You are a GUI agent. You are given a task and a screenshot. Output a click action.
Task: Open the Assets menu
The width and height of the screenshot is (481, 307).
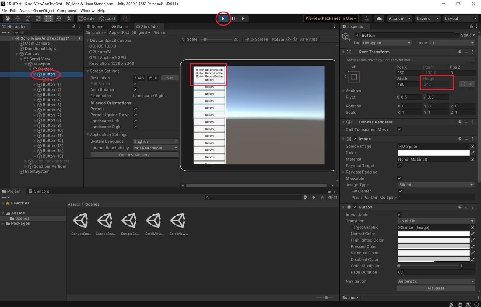(x=25, y=10)
